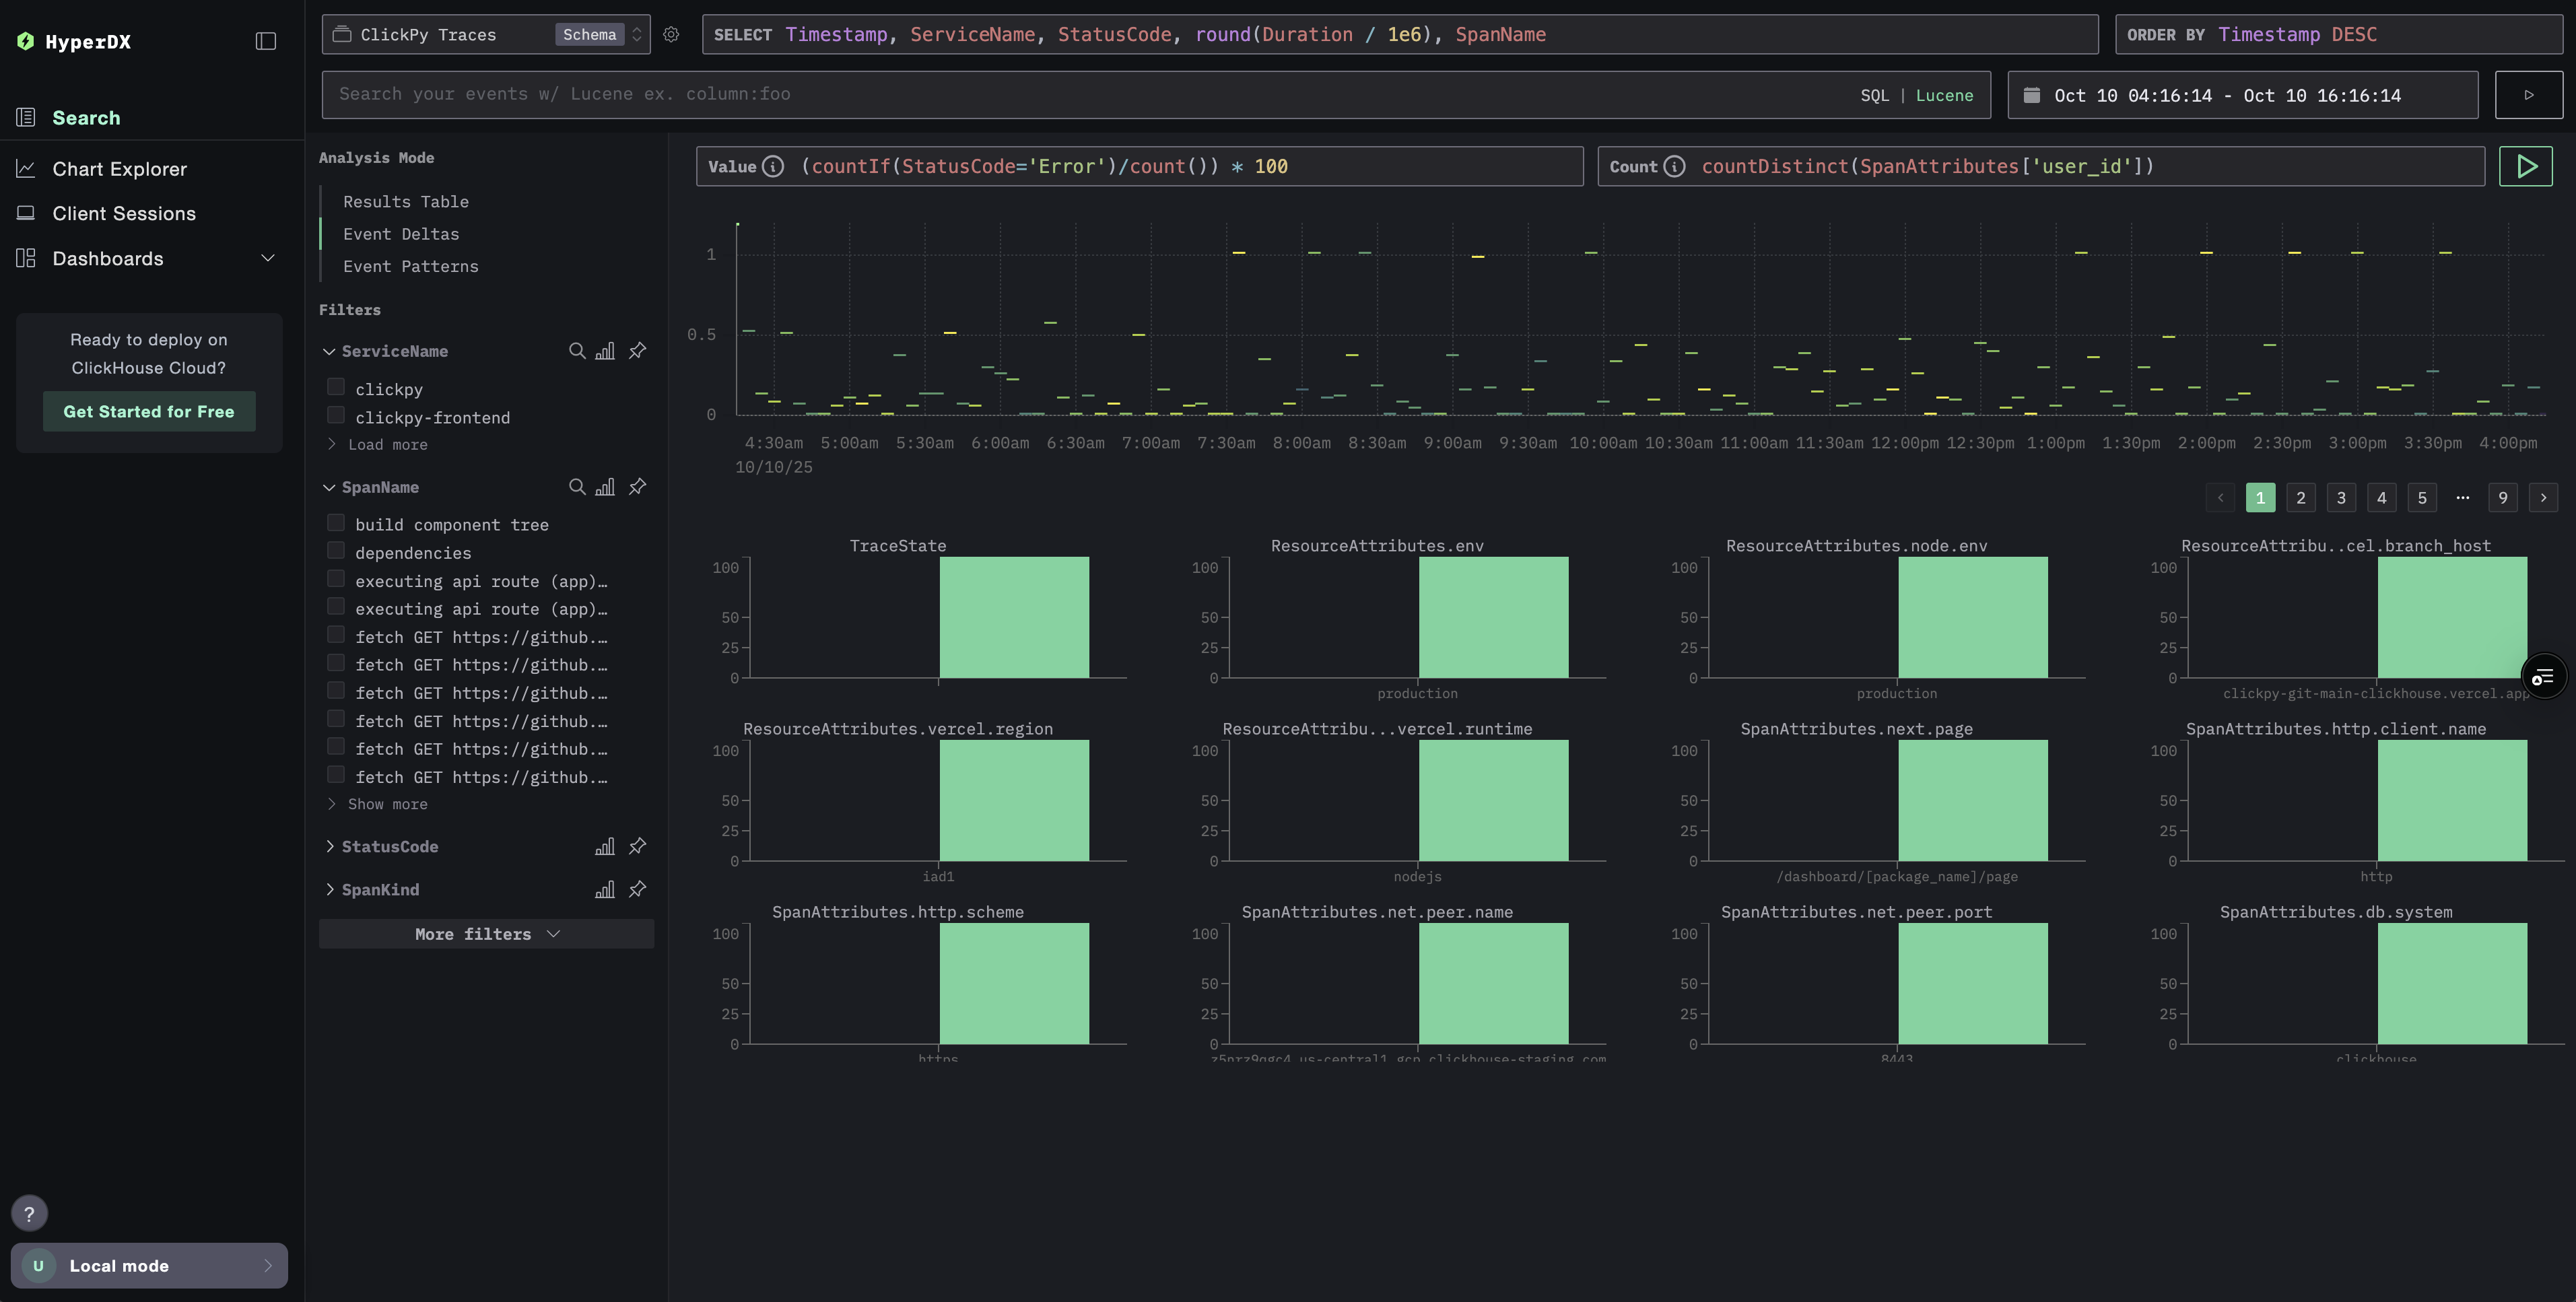Open source settings gear icon

click(671, 35)
